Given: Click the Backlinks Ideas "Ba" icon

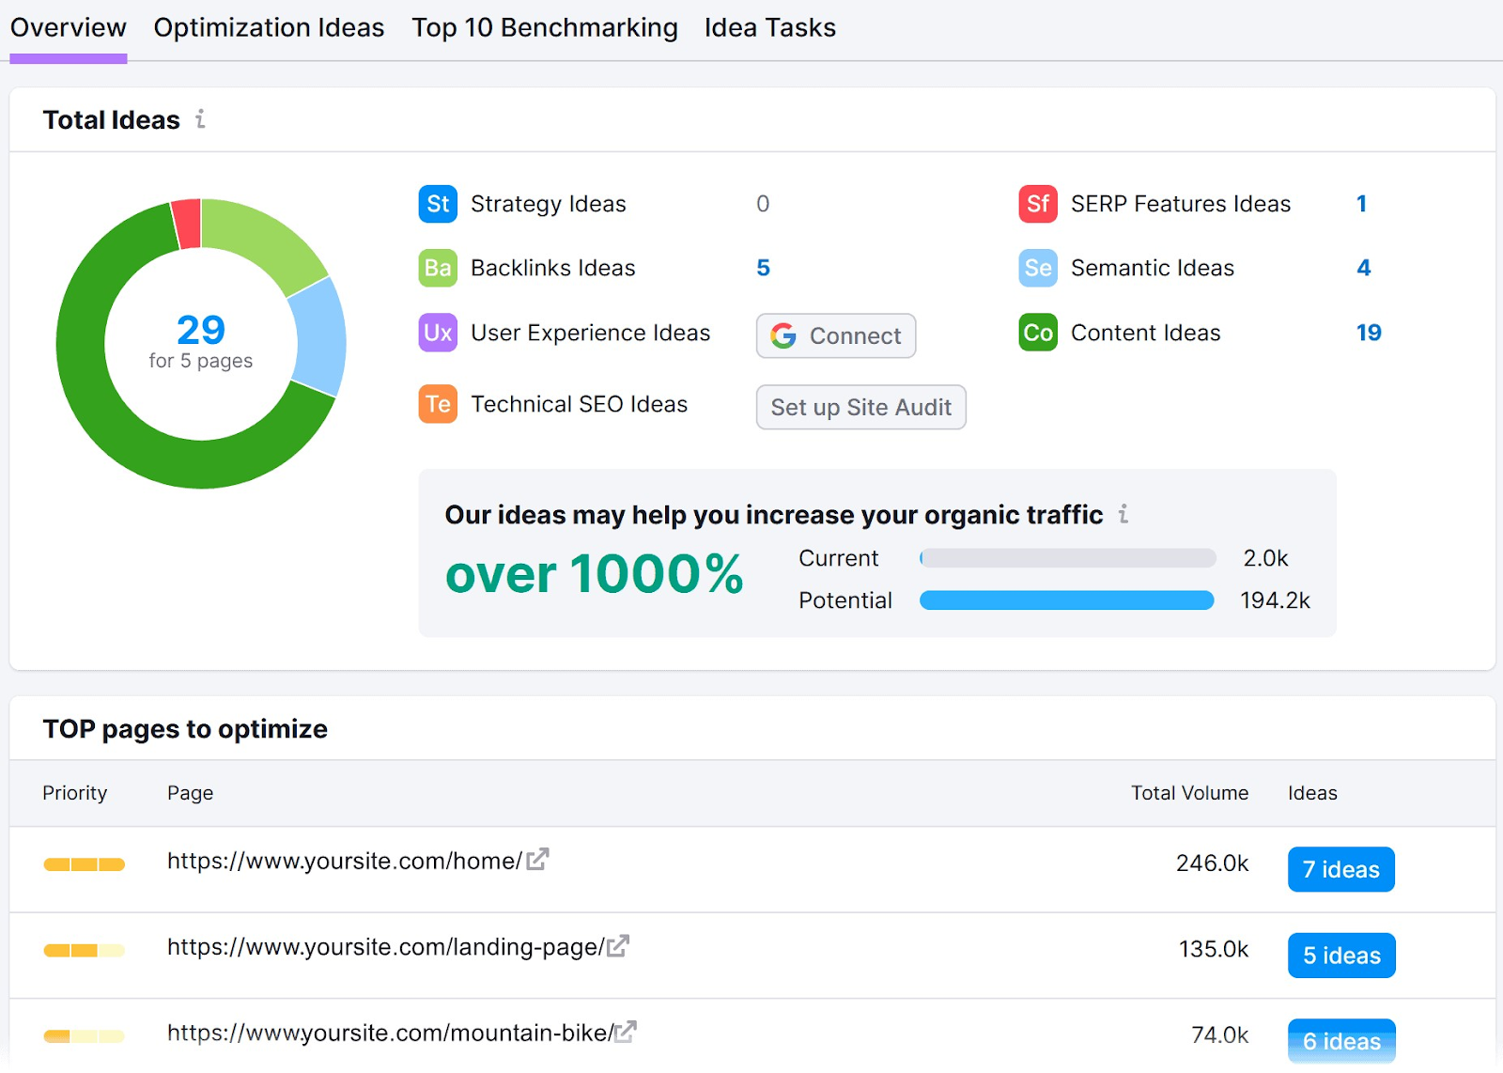Looking at the screenshot, I should point(436,268).
